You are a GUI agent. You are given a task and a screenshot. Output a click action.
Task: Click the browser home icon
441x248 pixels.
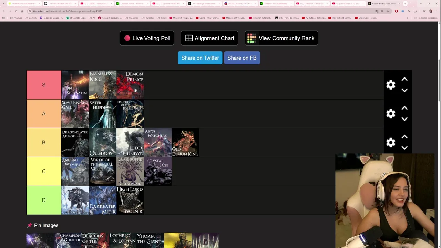[x=22, y=11]
